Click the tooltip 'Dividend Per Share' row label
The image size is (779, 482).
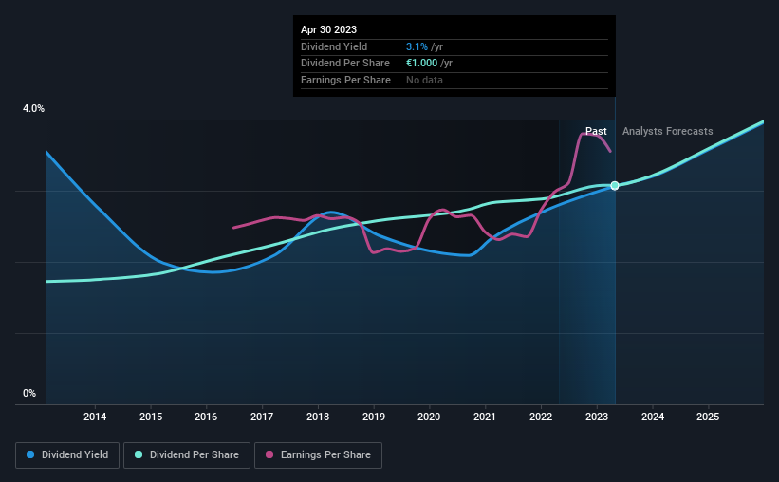345,64
